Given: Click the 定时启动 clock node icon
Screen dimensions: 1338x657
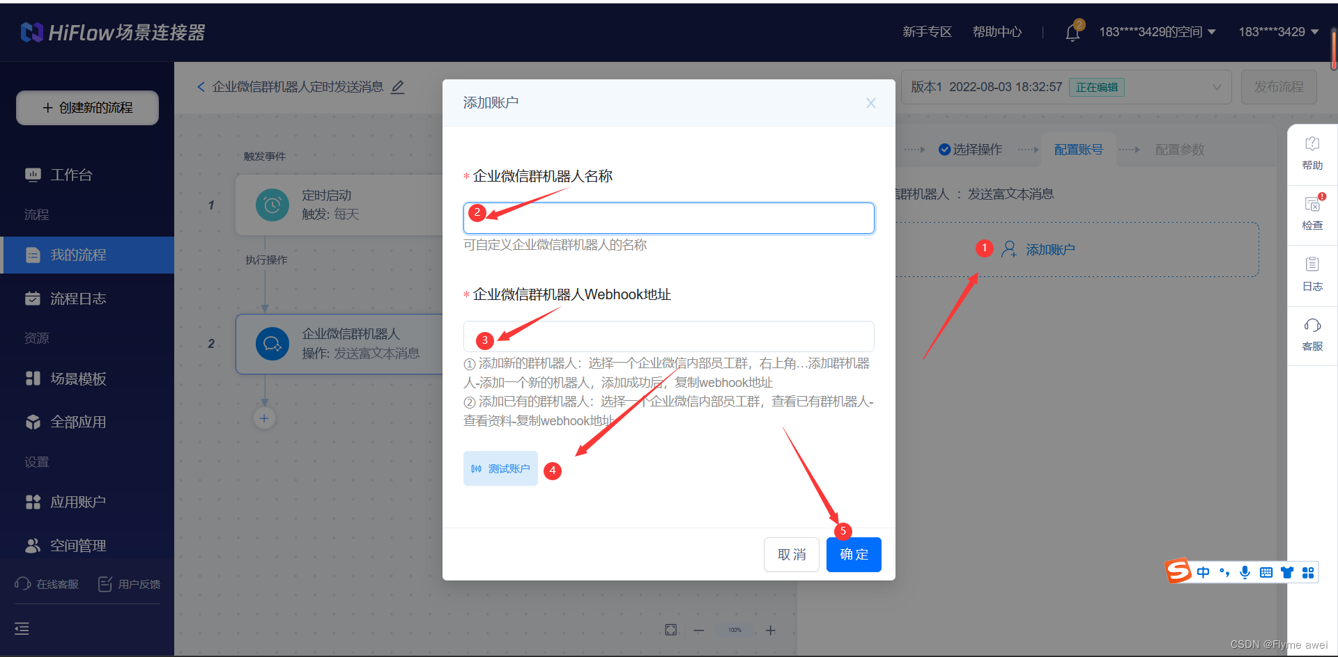Looking at the screenshot, I should coord(272,205).
